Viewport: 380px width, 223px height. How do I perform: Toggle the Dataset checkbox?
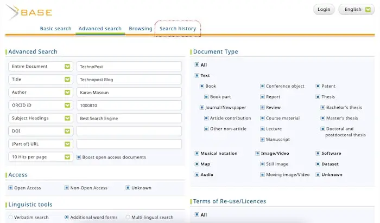tap(318, 164)
